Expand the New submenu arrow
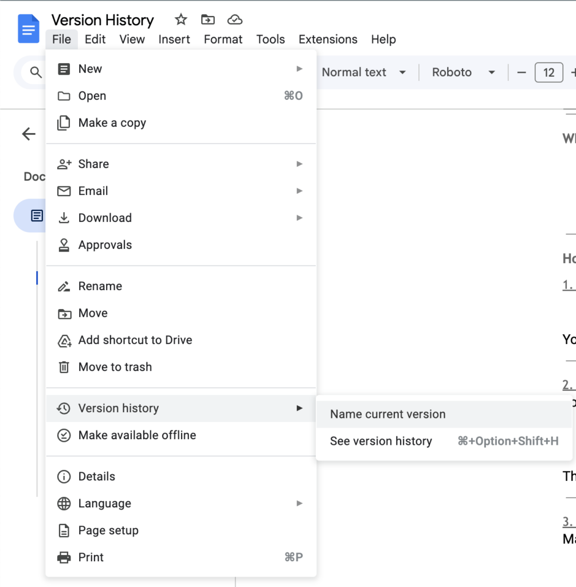 point(299,69)
